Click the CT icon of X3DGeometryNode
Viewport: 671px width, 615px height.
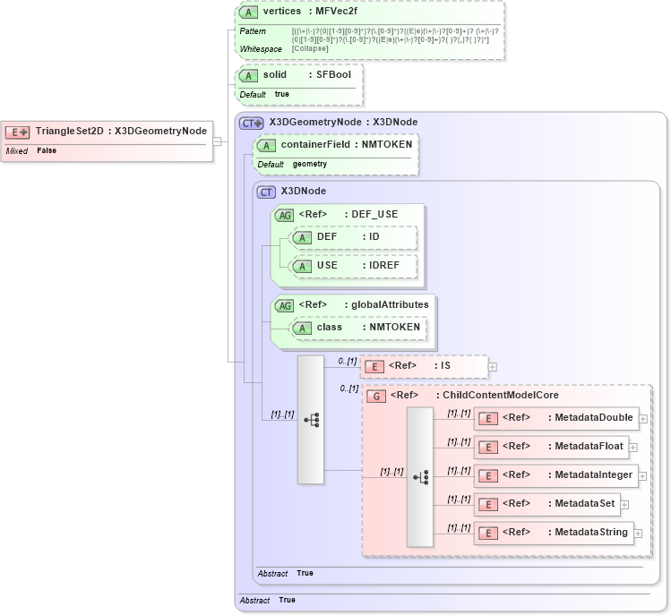click(252, 124)
